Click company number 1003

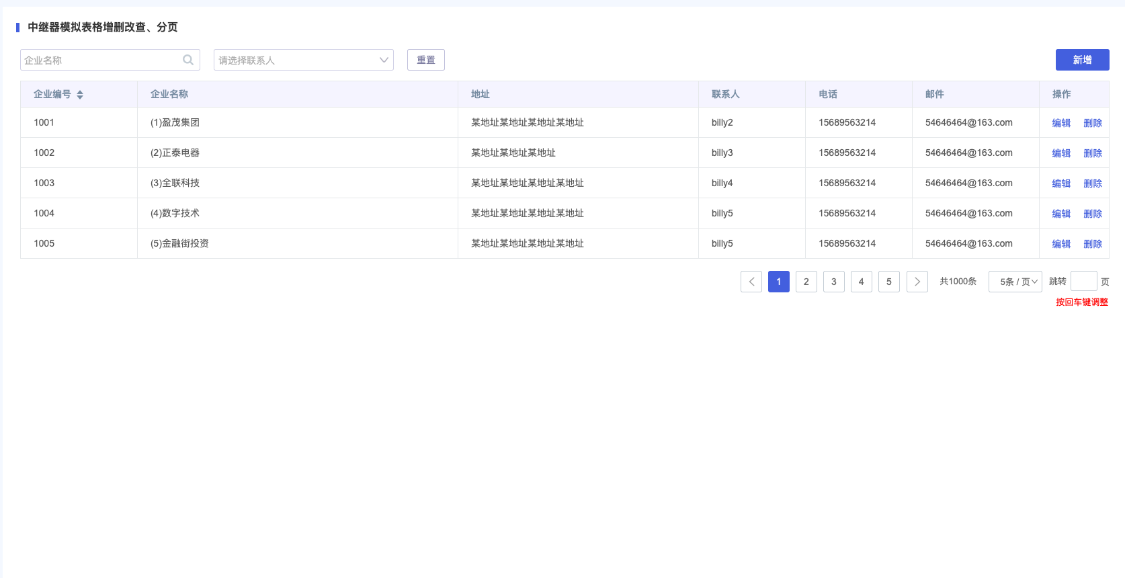44,183
